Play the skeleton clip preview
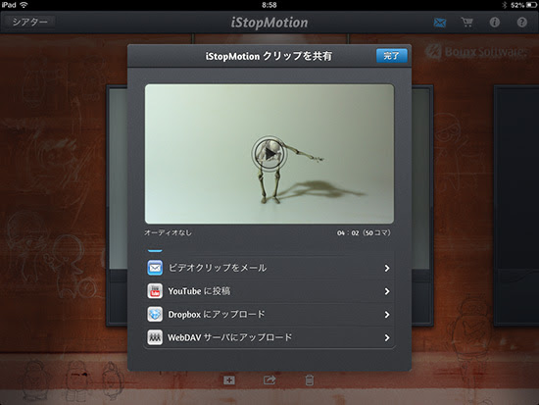Image resolution: width=539 pixels, height=405 pixels. 269,154
